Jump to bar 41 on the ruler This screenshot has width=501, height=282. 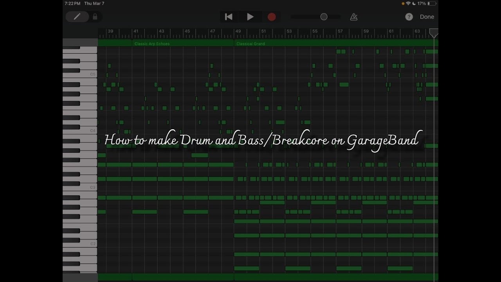(x=136, y=31)
